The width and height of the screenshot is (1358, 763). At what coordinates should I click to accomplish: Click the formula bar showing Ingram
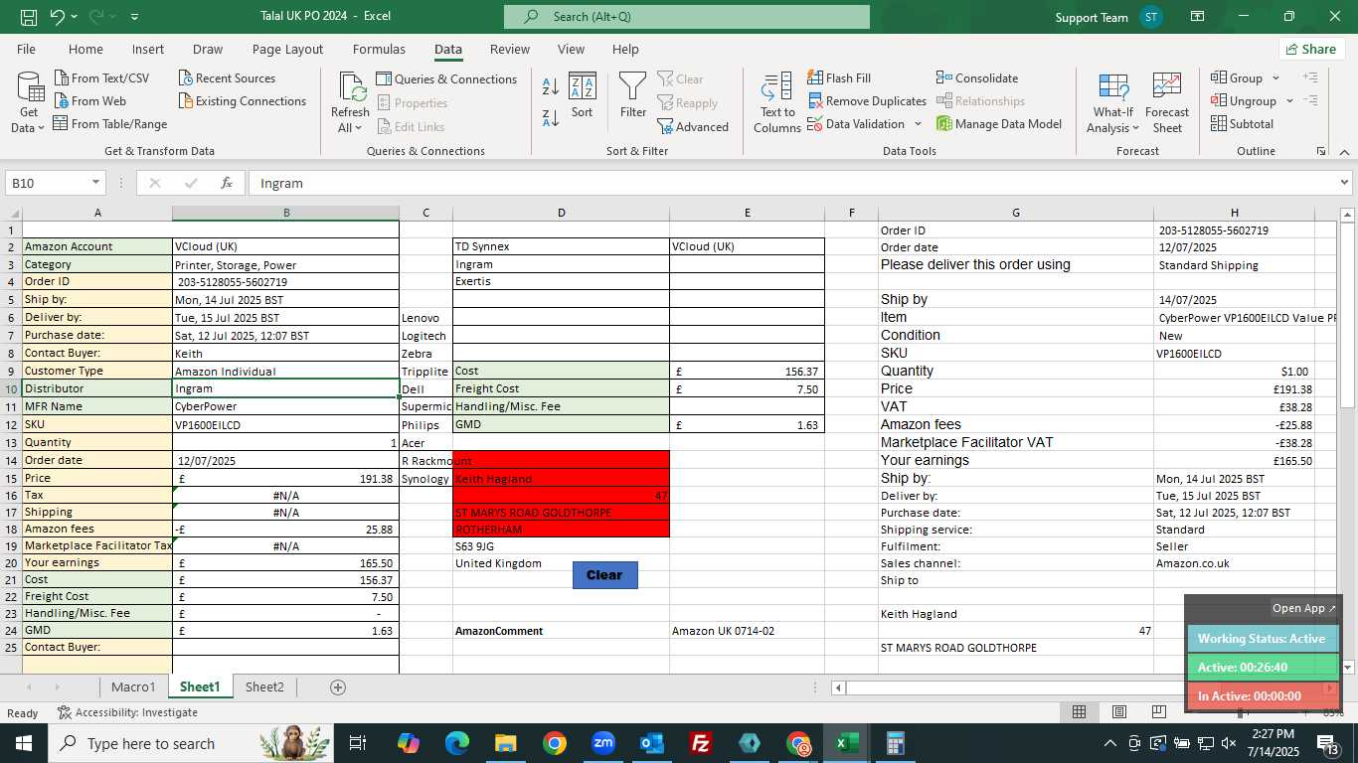[791, 183]
